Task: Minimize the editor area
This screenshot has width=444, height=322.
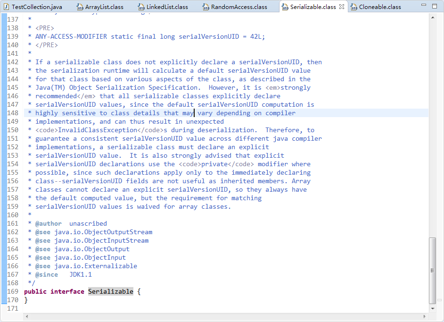Action: point(424,5)
